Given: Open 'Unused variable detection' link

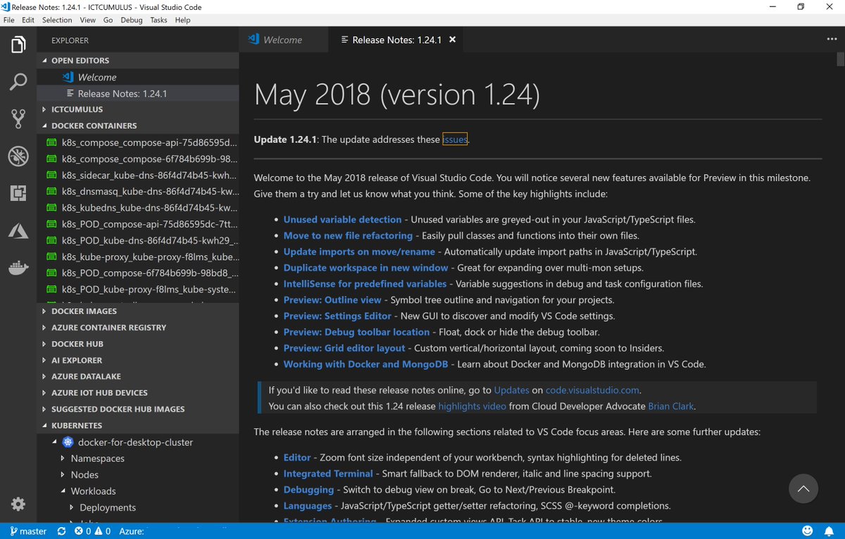Looking at the screenshot, I should 342,219.
